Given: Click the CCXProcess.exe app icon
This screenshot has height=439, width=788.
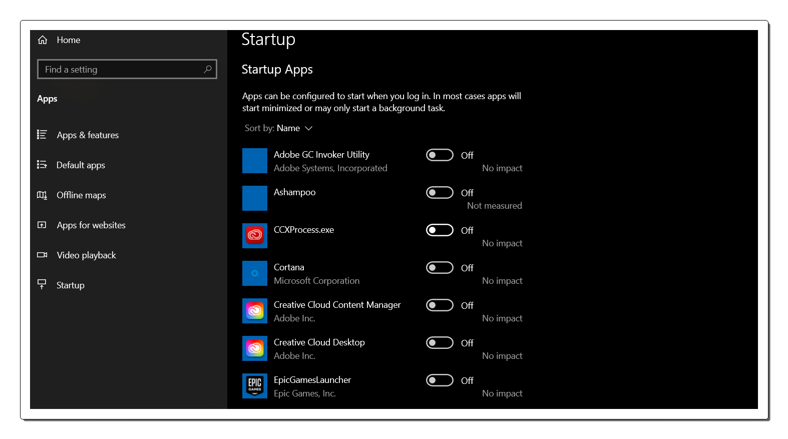Looking at the screenshot, I should [255, 236].
